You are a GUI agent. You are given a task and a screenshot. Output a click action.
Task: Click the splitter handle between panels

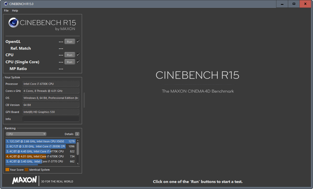pyautogui.click(x=84, y=99)
